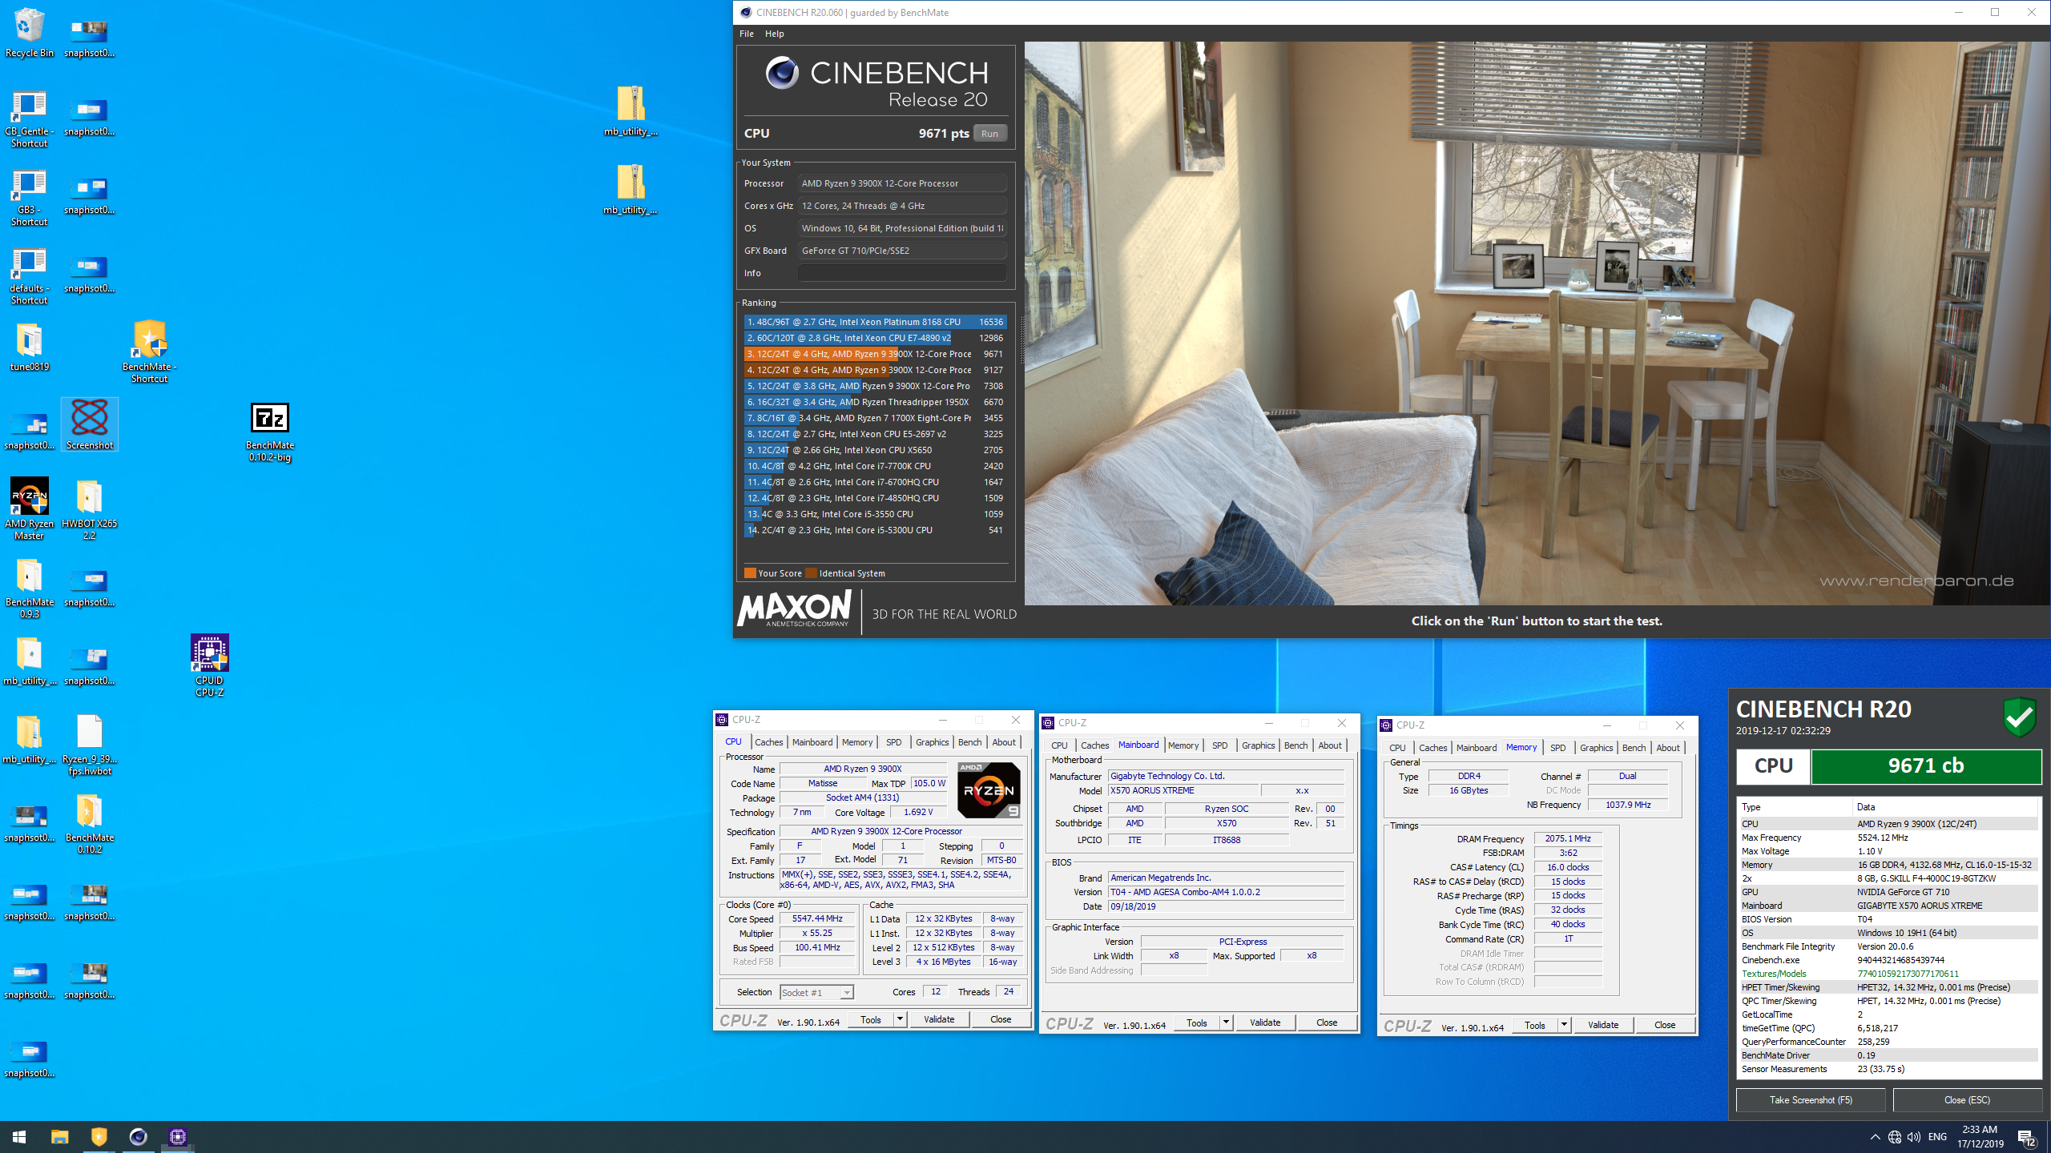Open Graphics tab in third CPU-Z window
2051x1153 pixels.
(x=1596, y=748)
